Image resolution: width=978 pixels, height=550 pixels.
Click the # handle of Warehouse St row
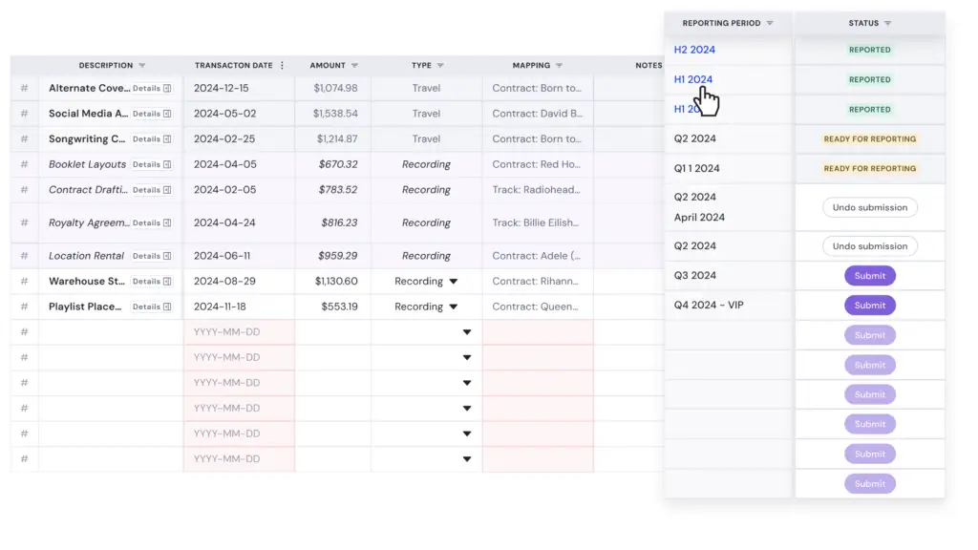tap(24, 282)
